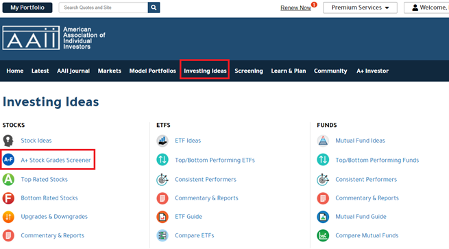Go to Community in the navigation bar

click(330, 71)
